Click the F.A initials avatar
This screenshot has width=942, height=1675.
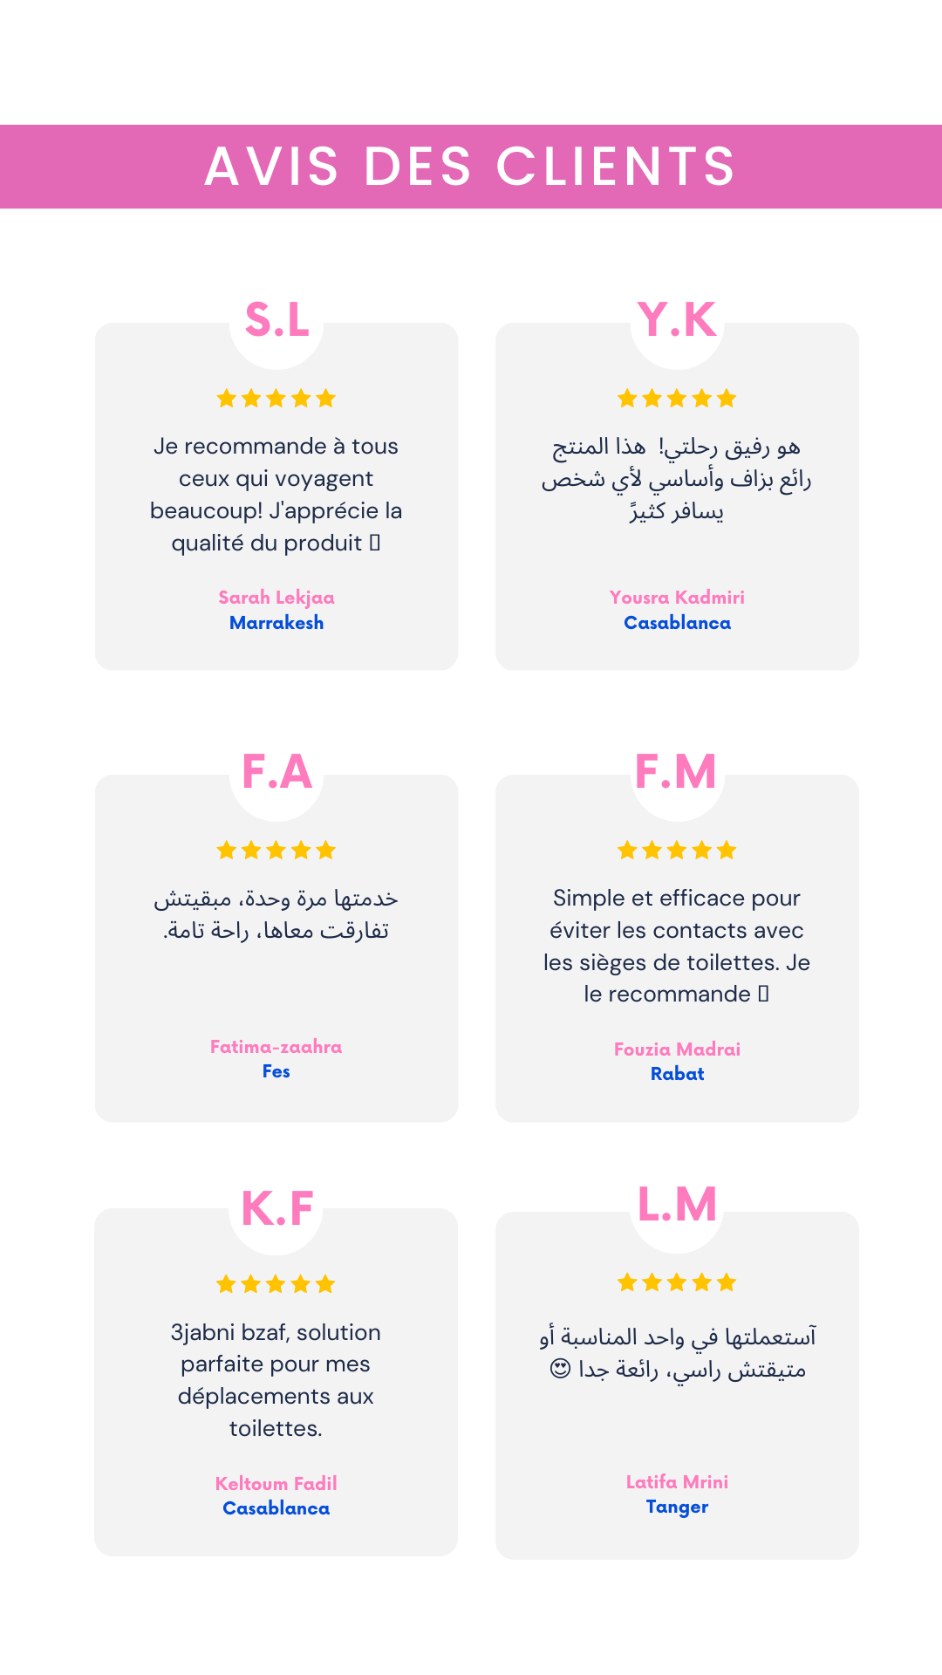pyautogui.click(x=276, y=774)
